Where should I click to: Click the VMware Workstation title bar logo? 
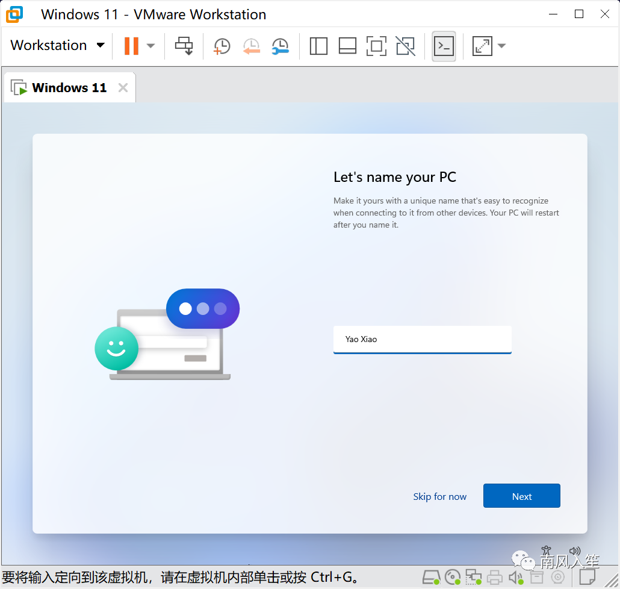[x=14, y=14]
